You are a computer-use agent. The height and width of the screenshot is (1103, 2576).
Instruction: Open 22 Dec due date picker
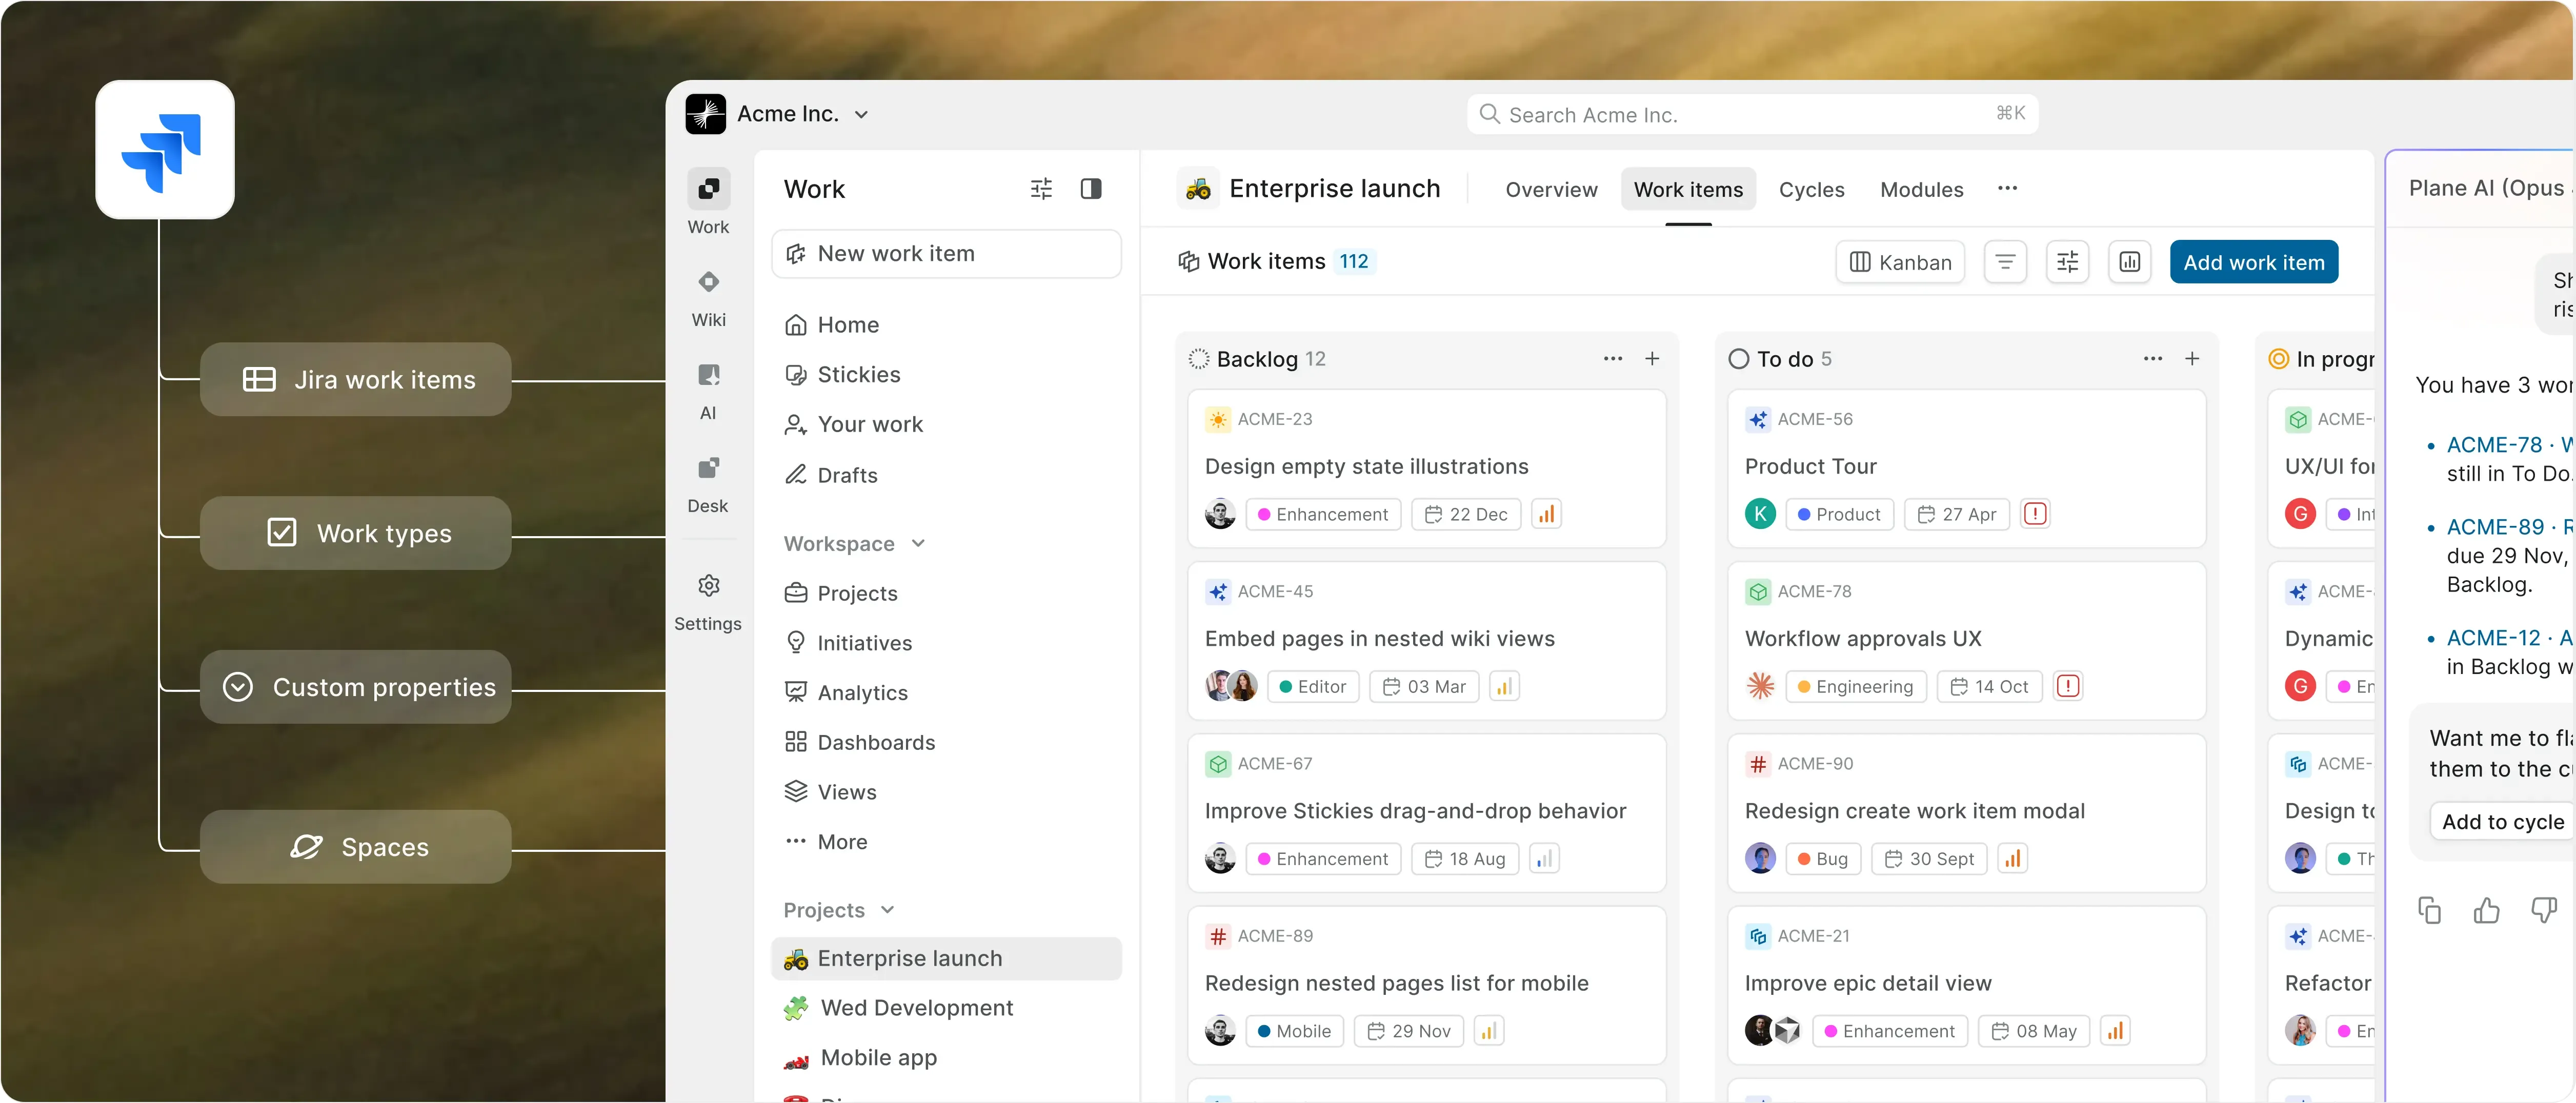(x=1466, y=514)
